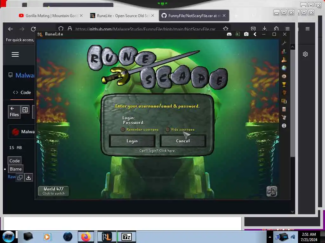The width and height of the screenshot is (325, 243).
Task: Bookmark this page with star icon
Action: click(226, 29)
